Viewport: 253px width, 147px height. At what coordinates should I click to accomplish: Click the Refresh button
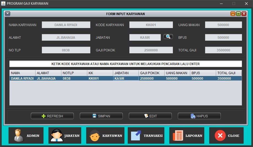coord(52,116)
